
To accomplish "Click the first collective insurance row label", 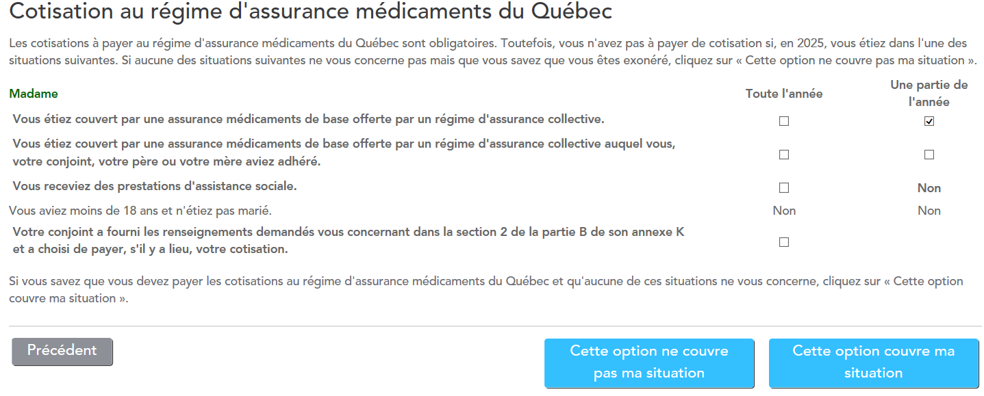I will [x=308, y=119].
